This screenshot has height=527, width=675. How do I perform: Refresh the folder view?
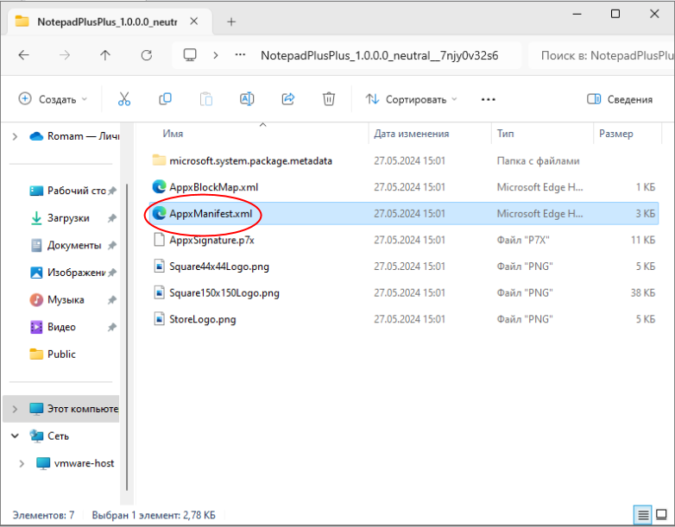[147, 55]
